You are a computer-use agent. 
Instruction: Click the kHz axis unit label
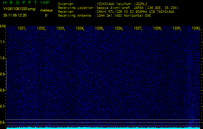3,26
